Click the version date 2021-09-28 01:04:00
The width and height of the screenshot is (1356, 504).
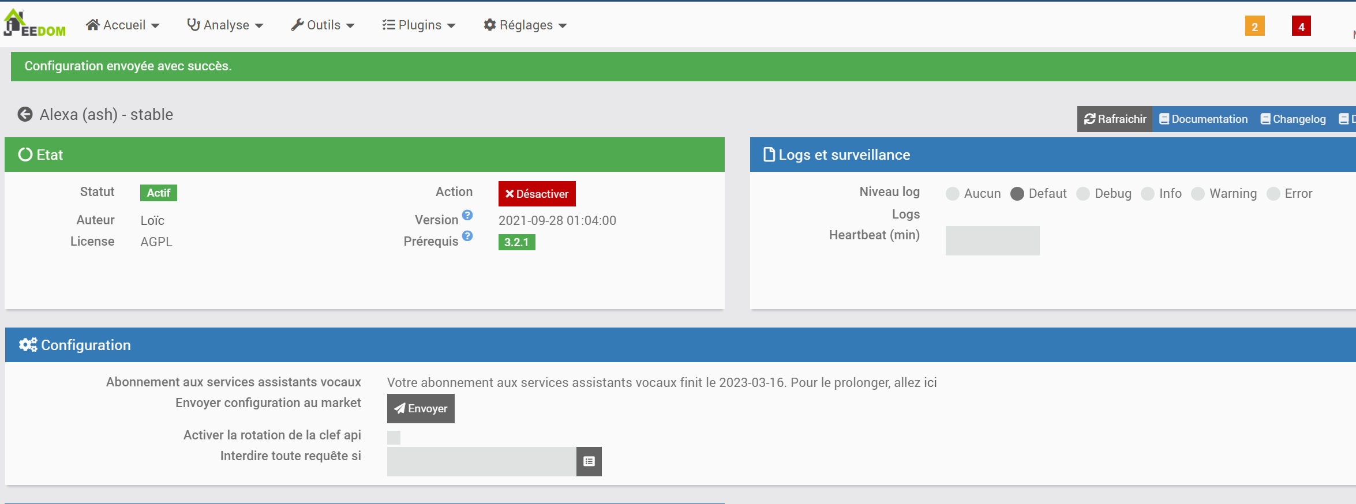pos(557,220)
